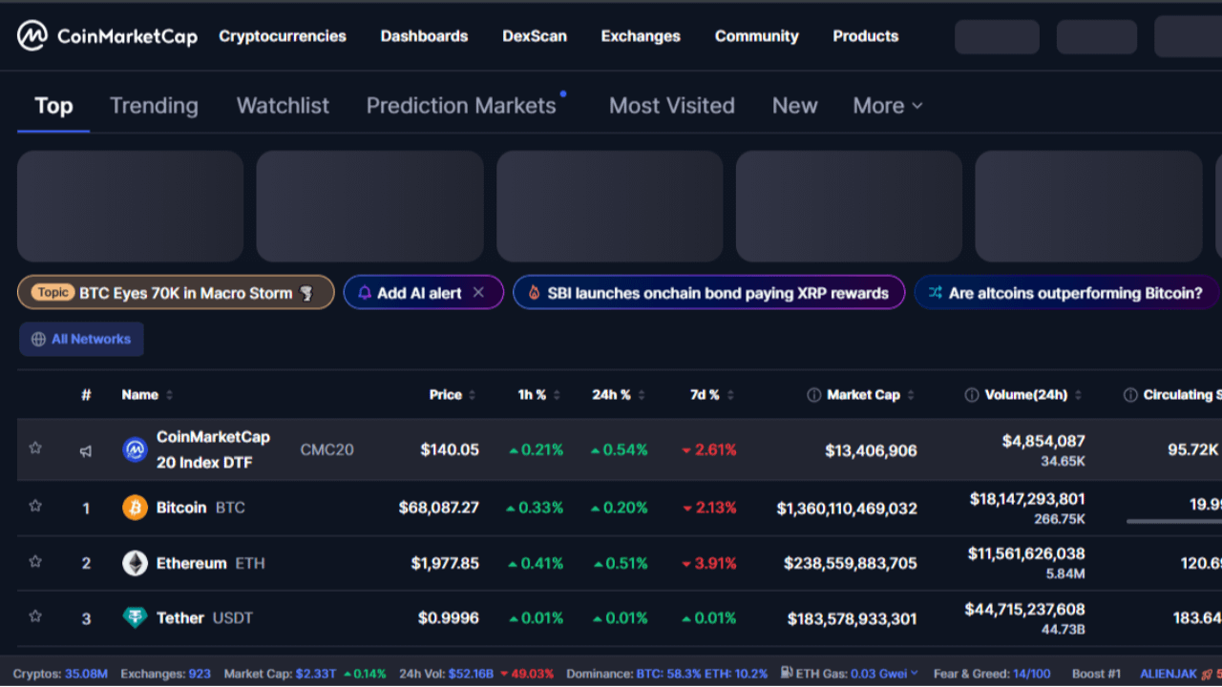Open the Cryptocurrencies menu

[x=283, y=36]
